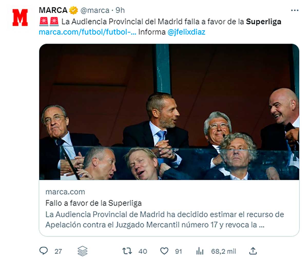Click the MARCA account display name
Image resolution: width=308 pixels, height=264 pixels.
point(53,10)
